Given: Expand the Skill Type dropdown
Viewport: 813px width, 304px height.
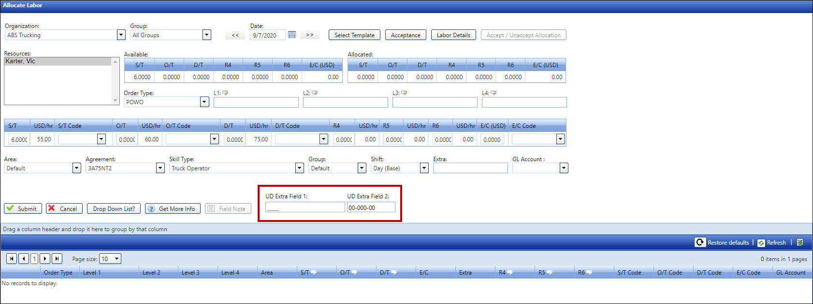Looking at the screenshot, I should pos(299,168).
